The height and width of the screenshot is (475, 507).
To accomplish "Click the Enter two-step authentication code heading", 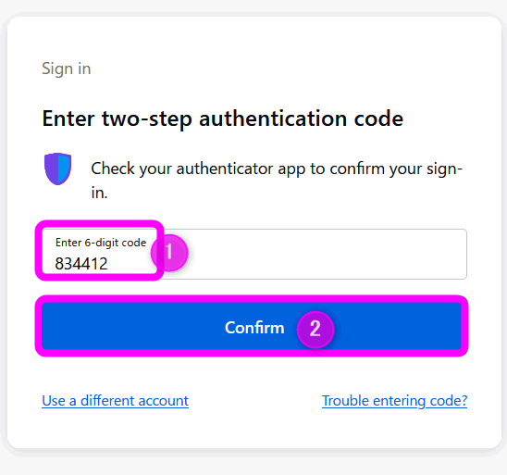I will [x=223, y=119].
